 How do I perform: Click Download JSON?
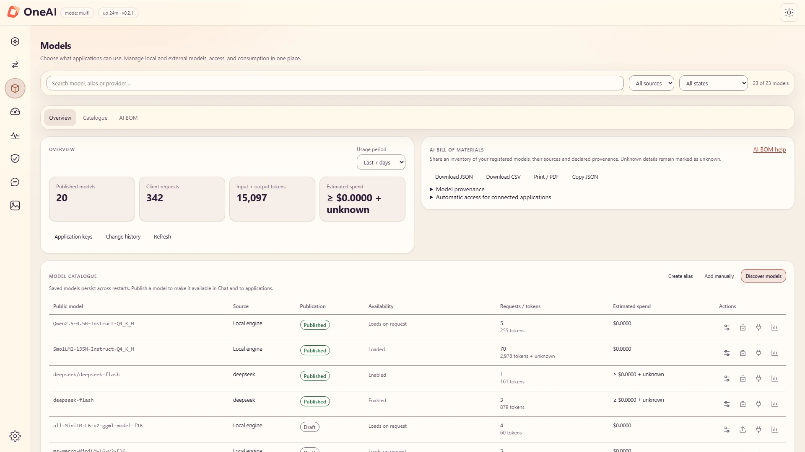tap(454, 177)
